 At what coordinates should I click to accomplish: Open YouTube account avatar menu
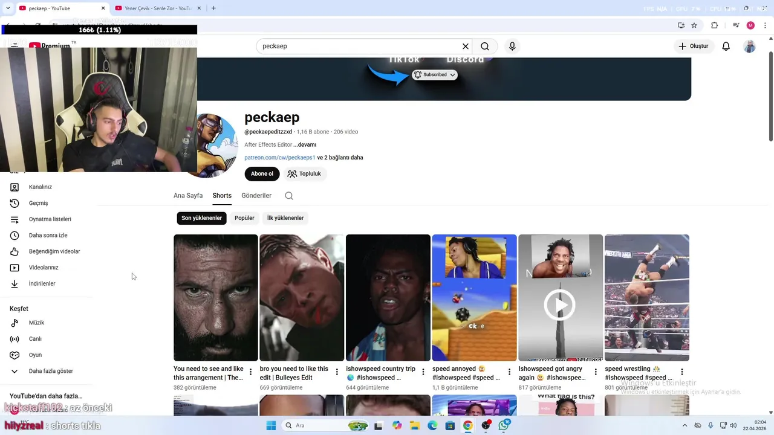click(x=749, y=47)
